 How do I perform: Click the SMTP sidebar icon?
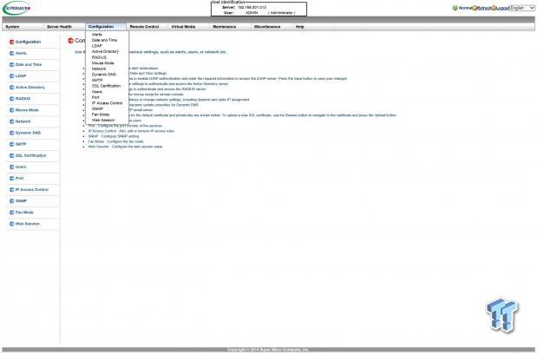[11, 144]
